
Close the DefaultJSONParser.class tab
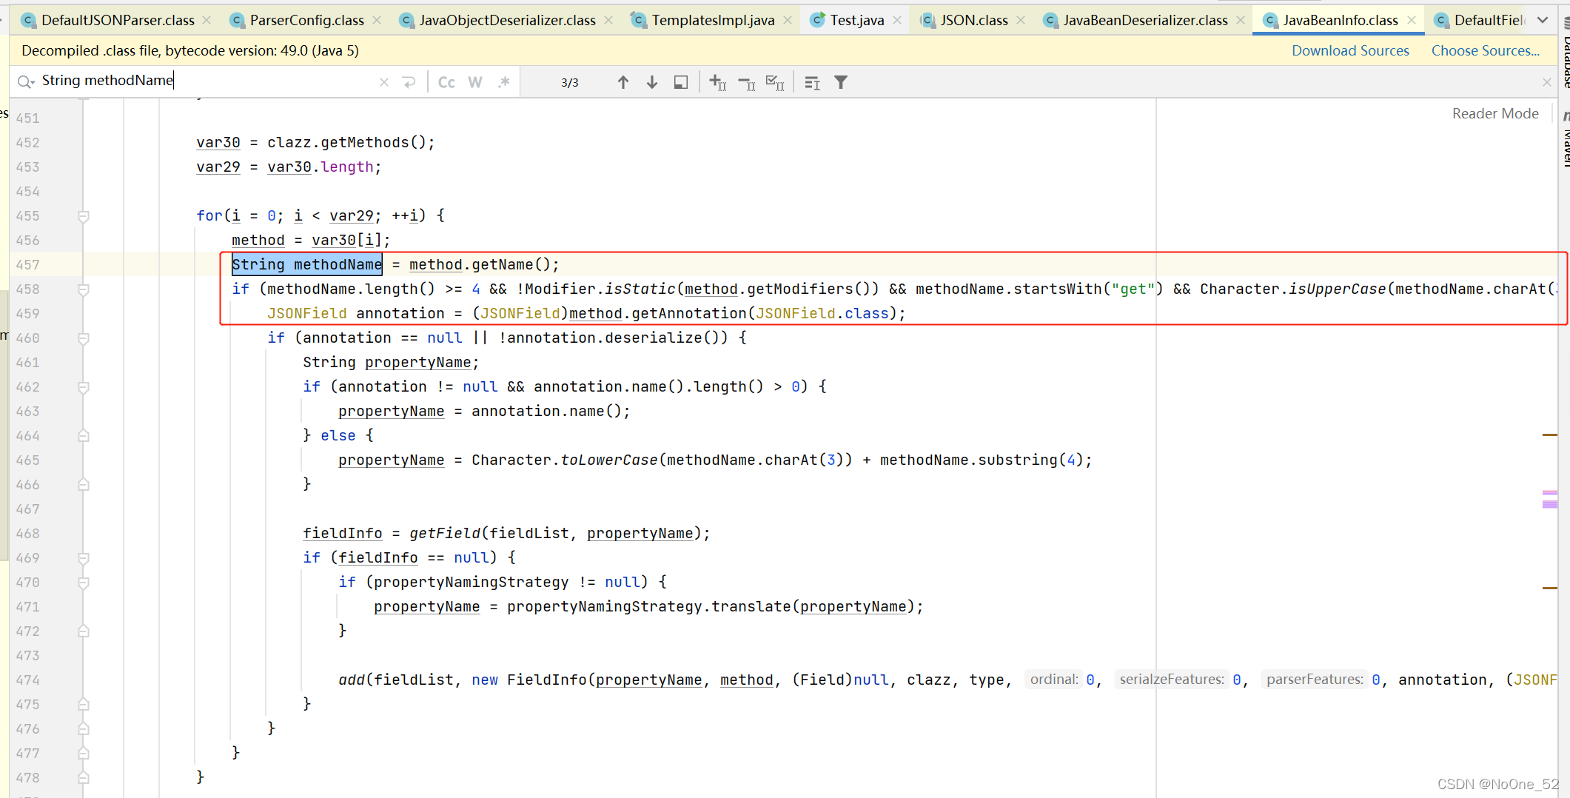coord(207,20)
